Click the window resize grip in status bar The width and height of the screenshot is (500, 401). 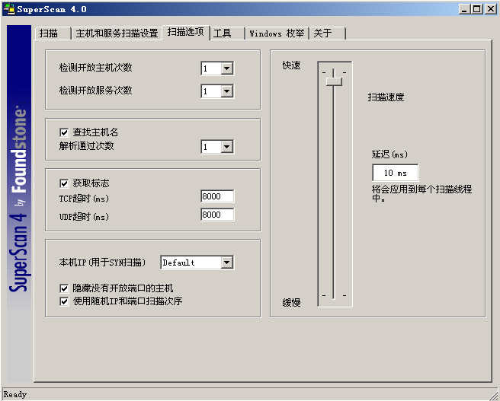493,395
